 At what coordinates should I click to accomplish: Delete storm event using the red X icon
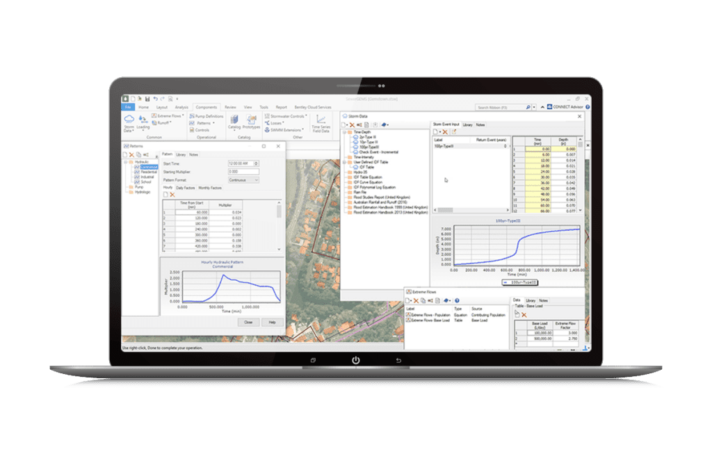click(445, 131)
